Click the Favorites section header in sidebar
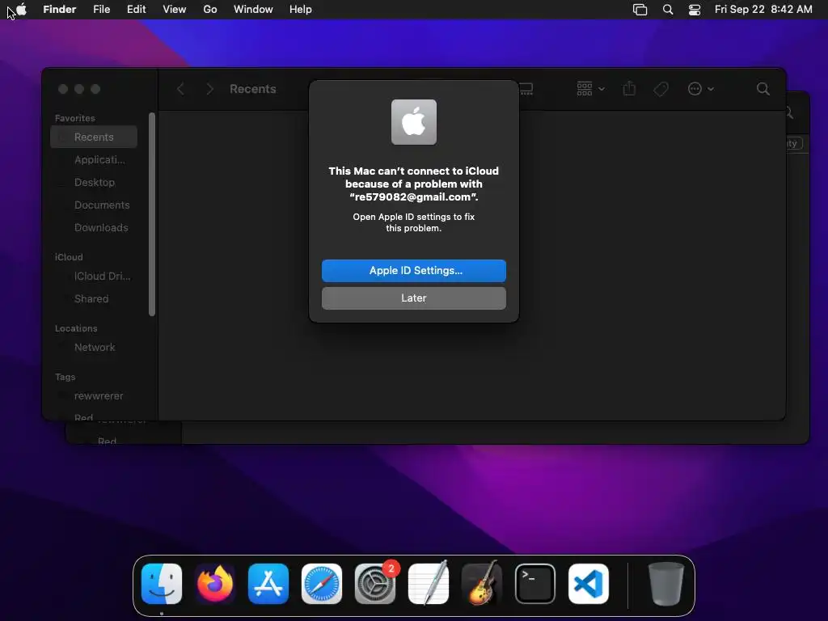Viewport: 828px width, 621px height. (x=75, y=118)
